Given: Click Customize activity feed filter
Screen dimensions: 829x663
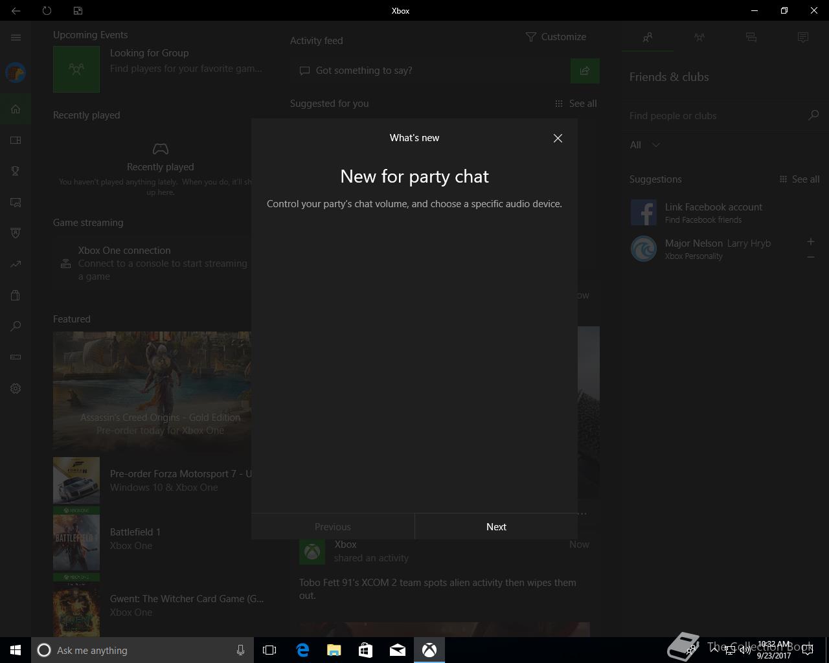Looking at the screenshot, I should tap(556, 37).
